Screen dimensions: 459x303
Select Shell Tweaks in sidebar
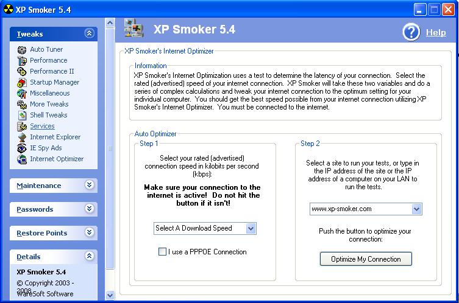49,115
